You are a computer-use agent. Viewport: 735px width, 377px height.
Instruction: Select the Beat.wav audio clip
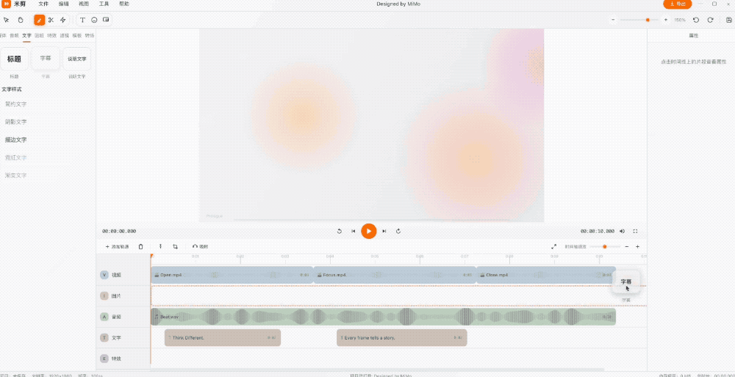pyautogui.click(x=383, y=317)
